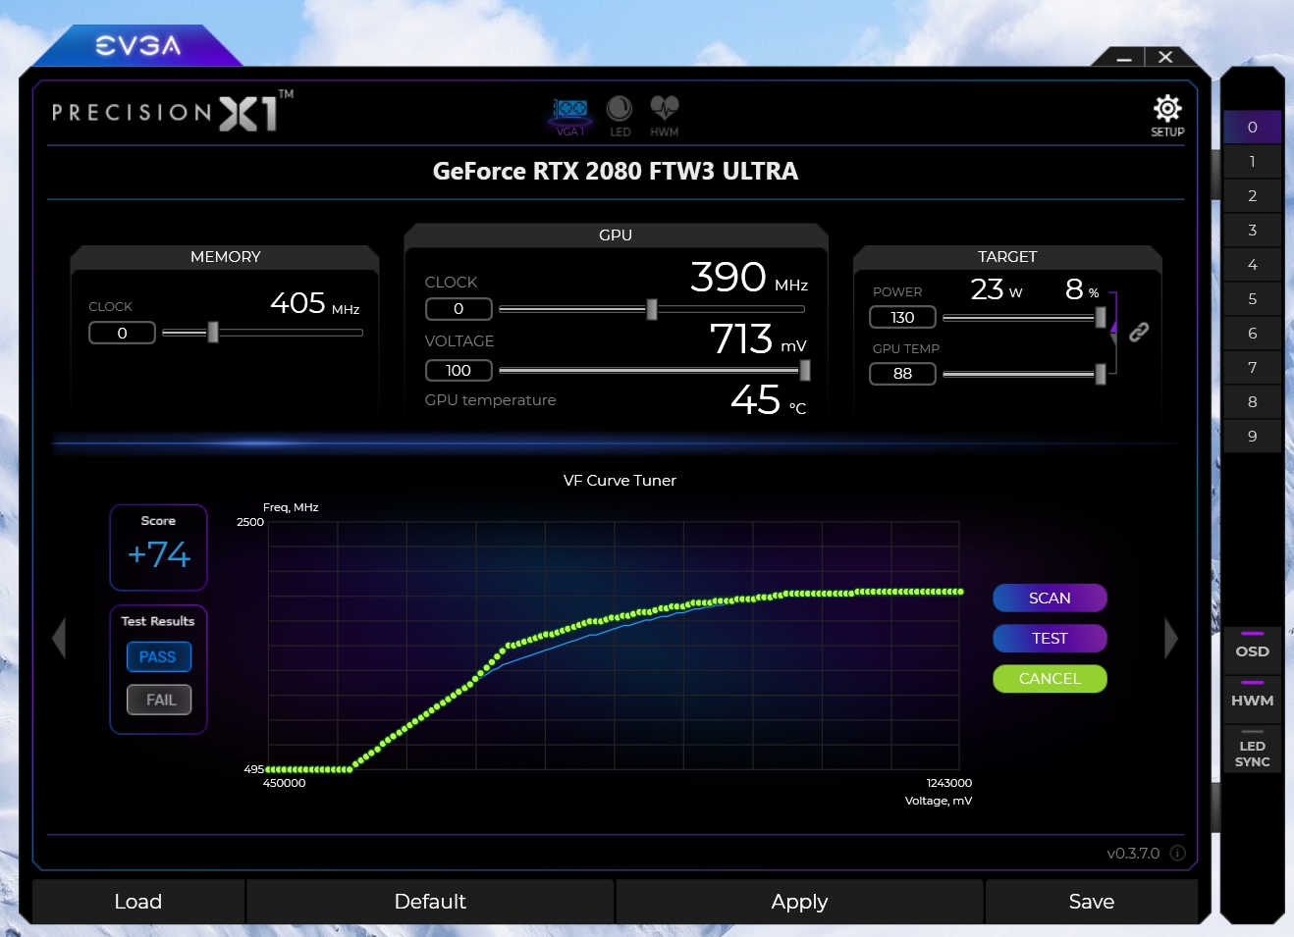This screenshot has width=1294, height=937.
Task: Select profile slot 7
Action: tap(1252, 367)
